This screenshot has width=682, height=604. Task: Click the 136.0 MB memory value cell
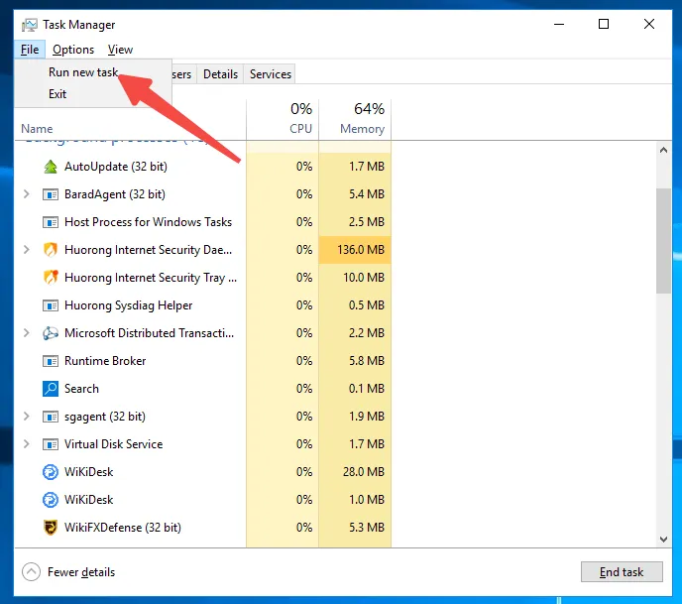[x=355, y=250]
